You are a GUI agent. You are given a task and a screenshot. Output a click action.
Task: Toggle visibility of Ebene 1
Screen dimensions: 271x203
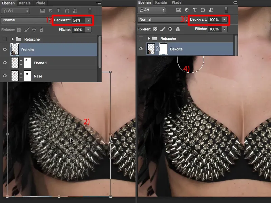[x=5, y=63]
